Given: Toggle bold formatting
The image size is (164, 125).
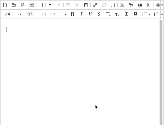Looking at the screenshot, I should pyautogui.click(x=73, y=14).
